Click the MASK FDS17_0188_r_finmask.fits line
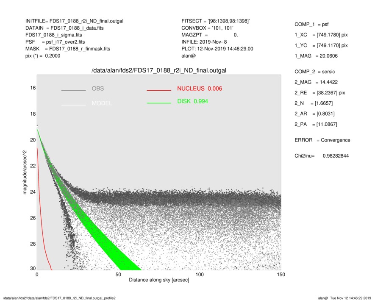 click(x=68, y=49)
